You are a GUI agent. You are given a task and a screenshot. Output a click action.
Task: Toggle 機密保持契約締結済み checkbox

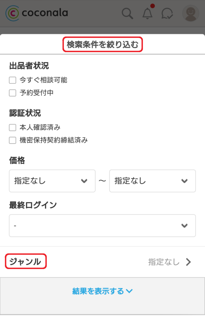coord(13,140)
